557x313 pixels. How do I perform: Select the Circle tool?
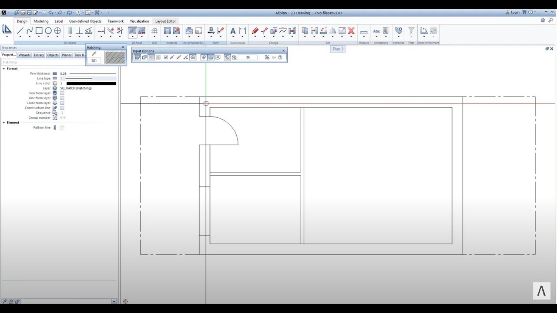(48, 31)
